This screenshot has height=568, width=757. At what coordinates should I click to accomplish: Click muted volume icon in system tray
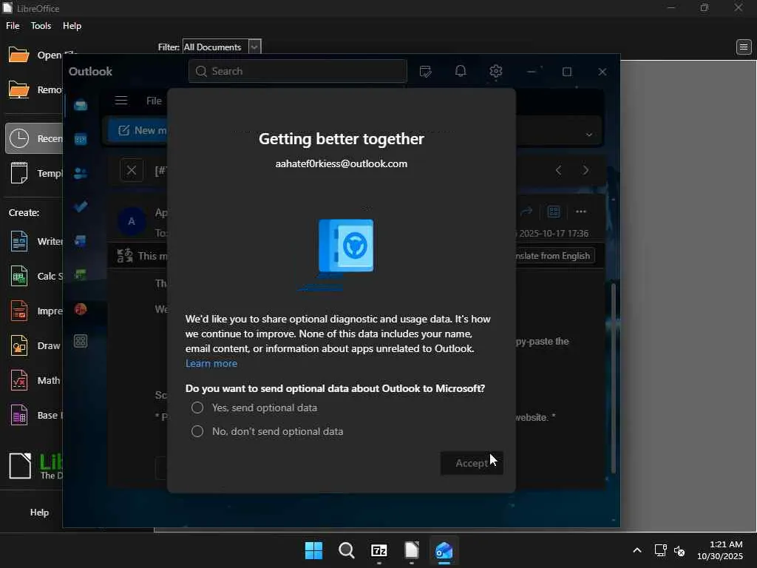pyautogui.click(x=679, y=550)
